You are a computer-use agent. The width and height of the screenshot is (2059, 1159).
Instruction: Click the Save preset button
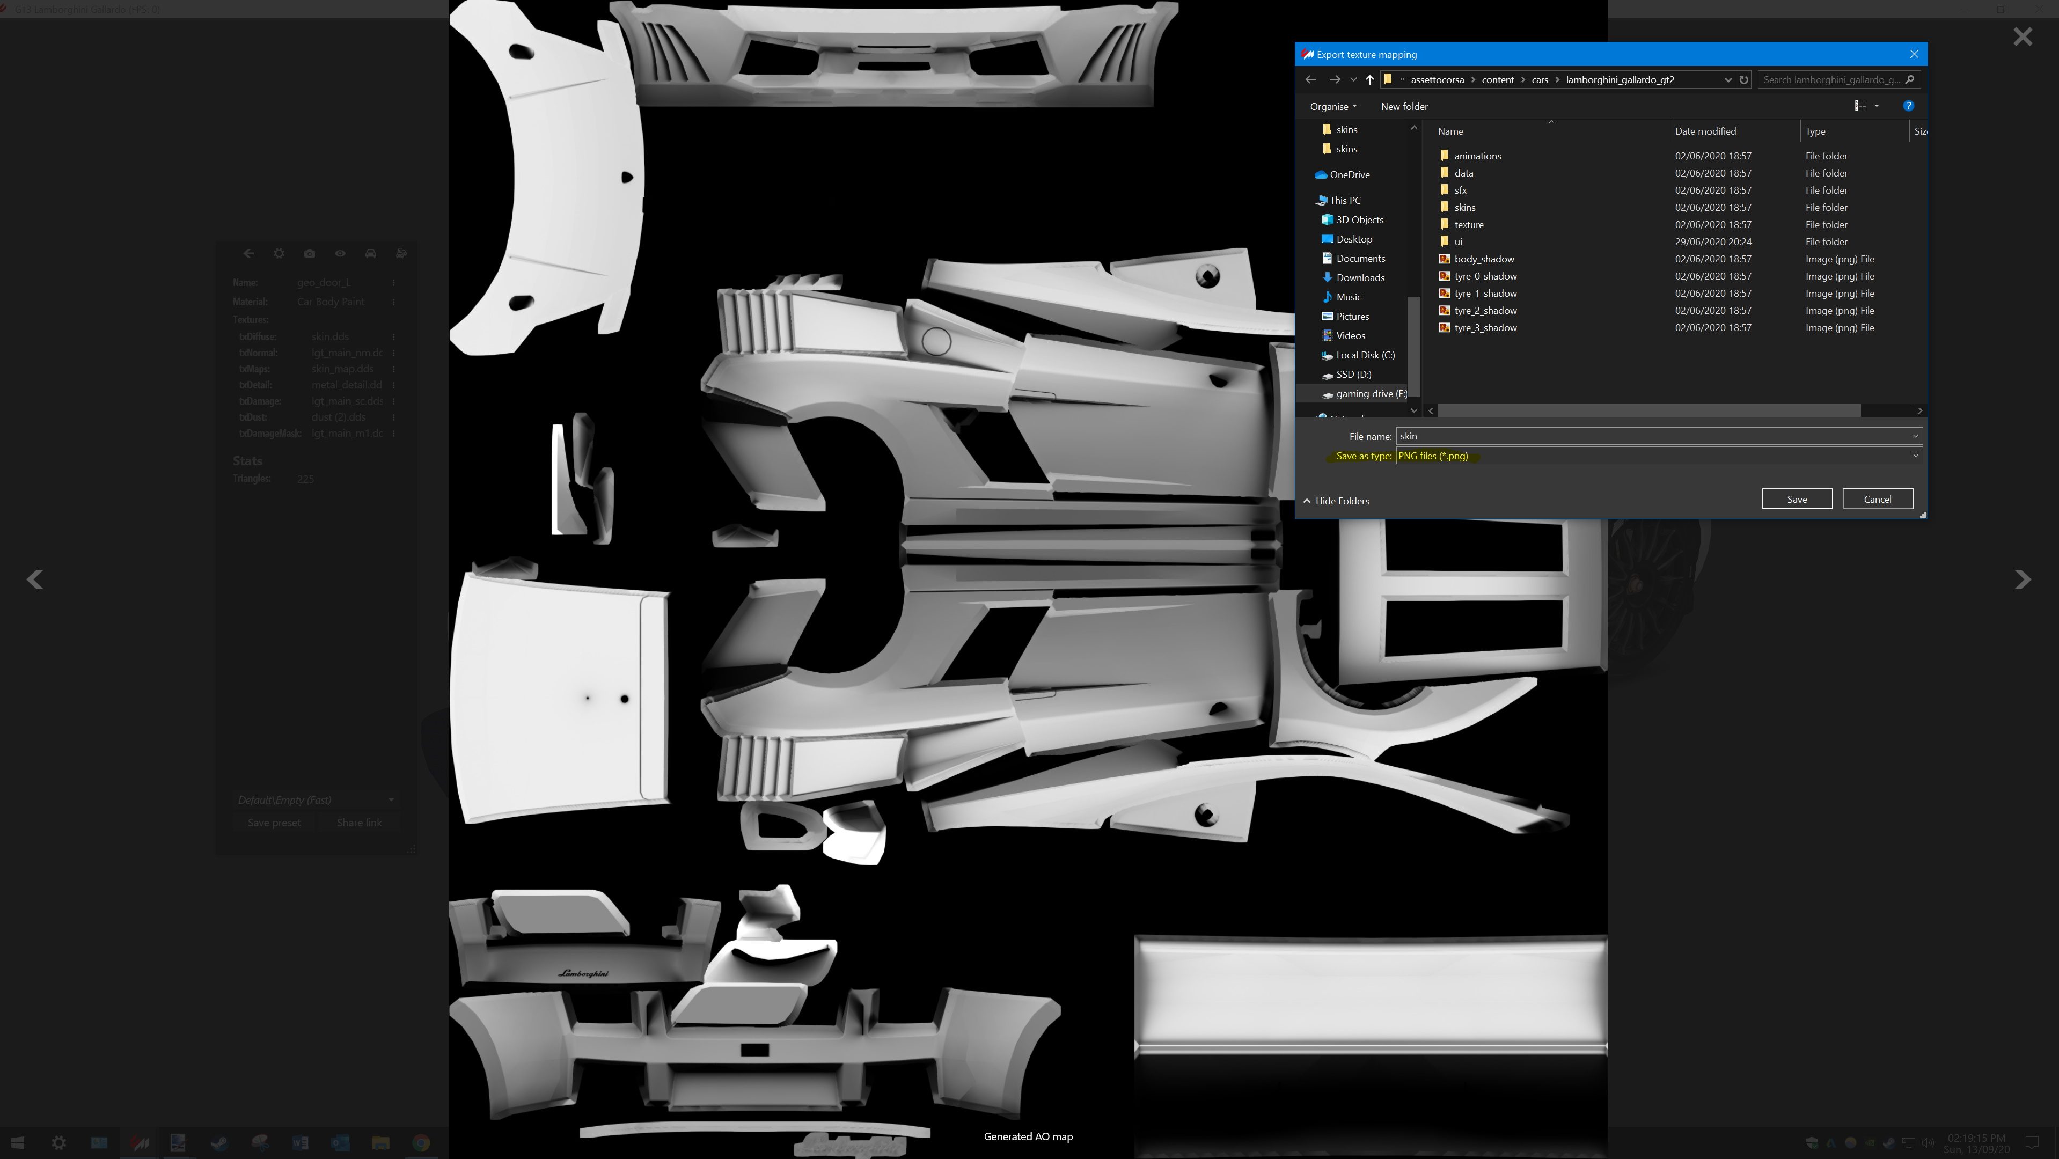[x=274, y=823]
